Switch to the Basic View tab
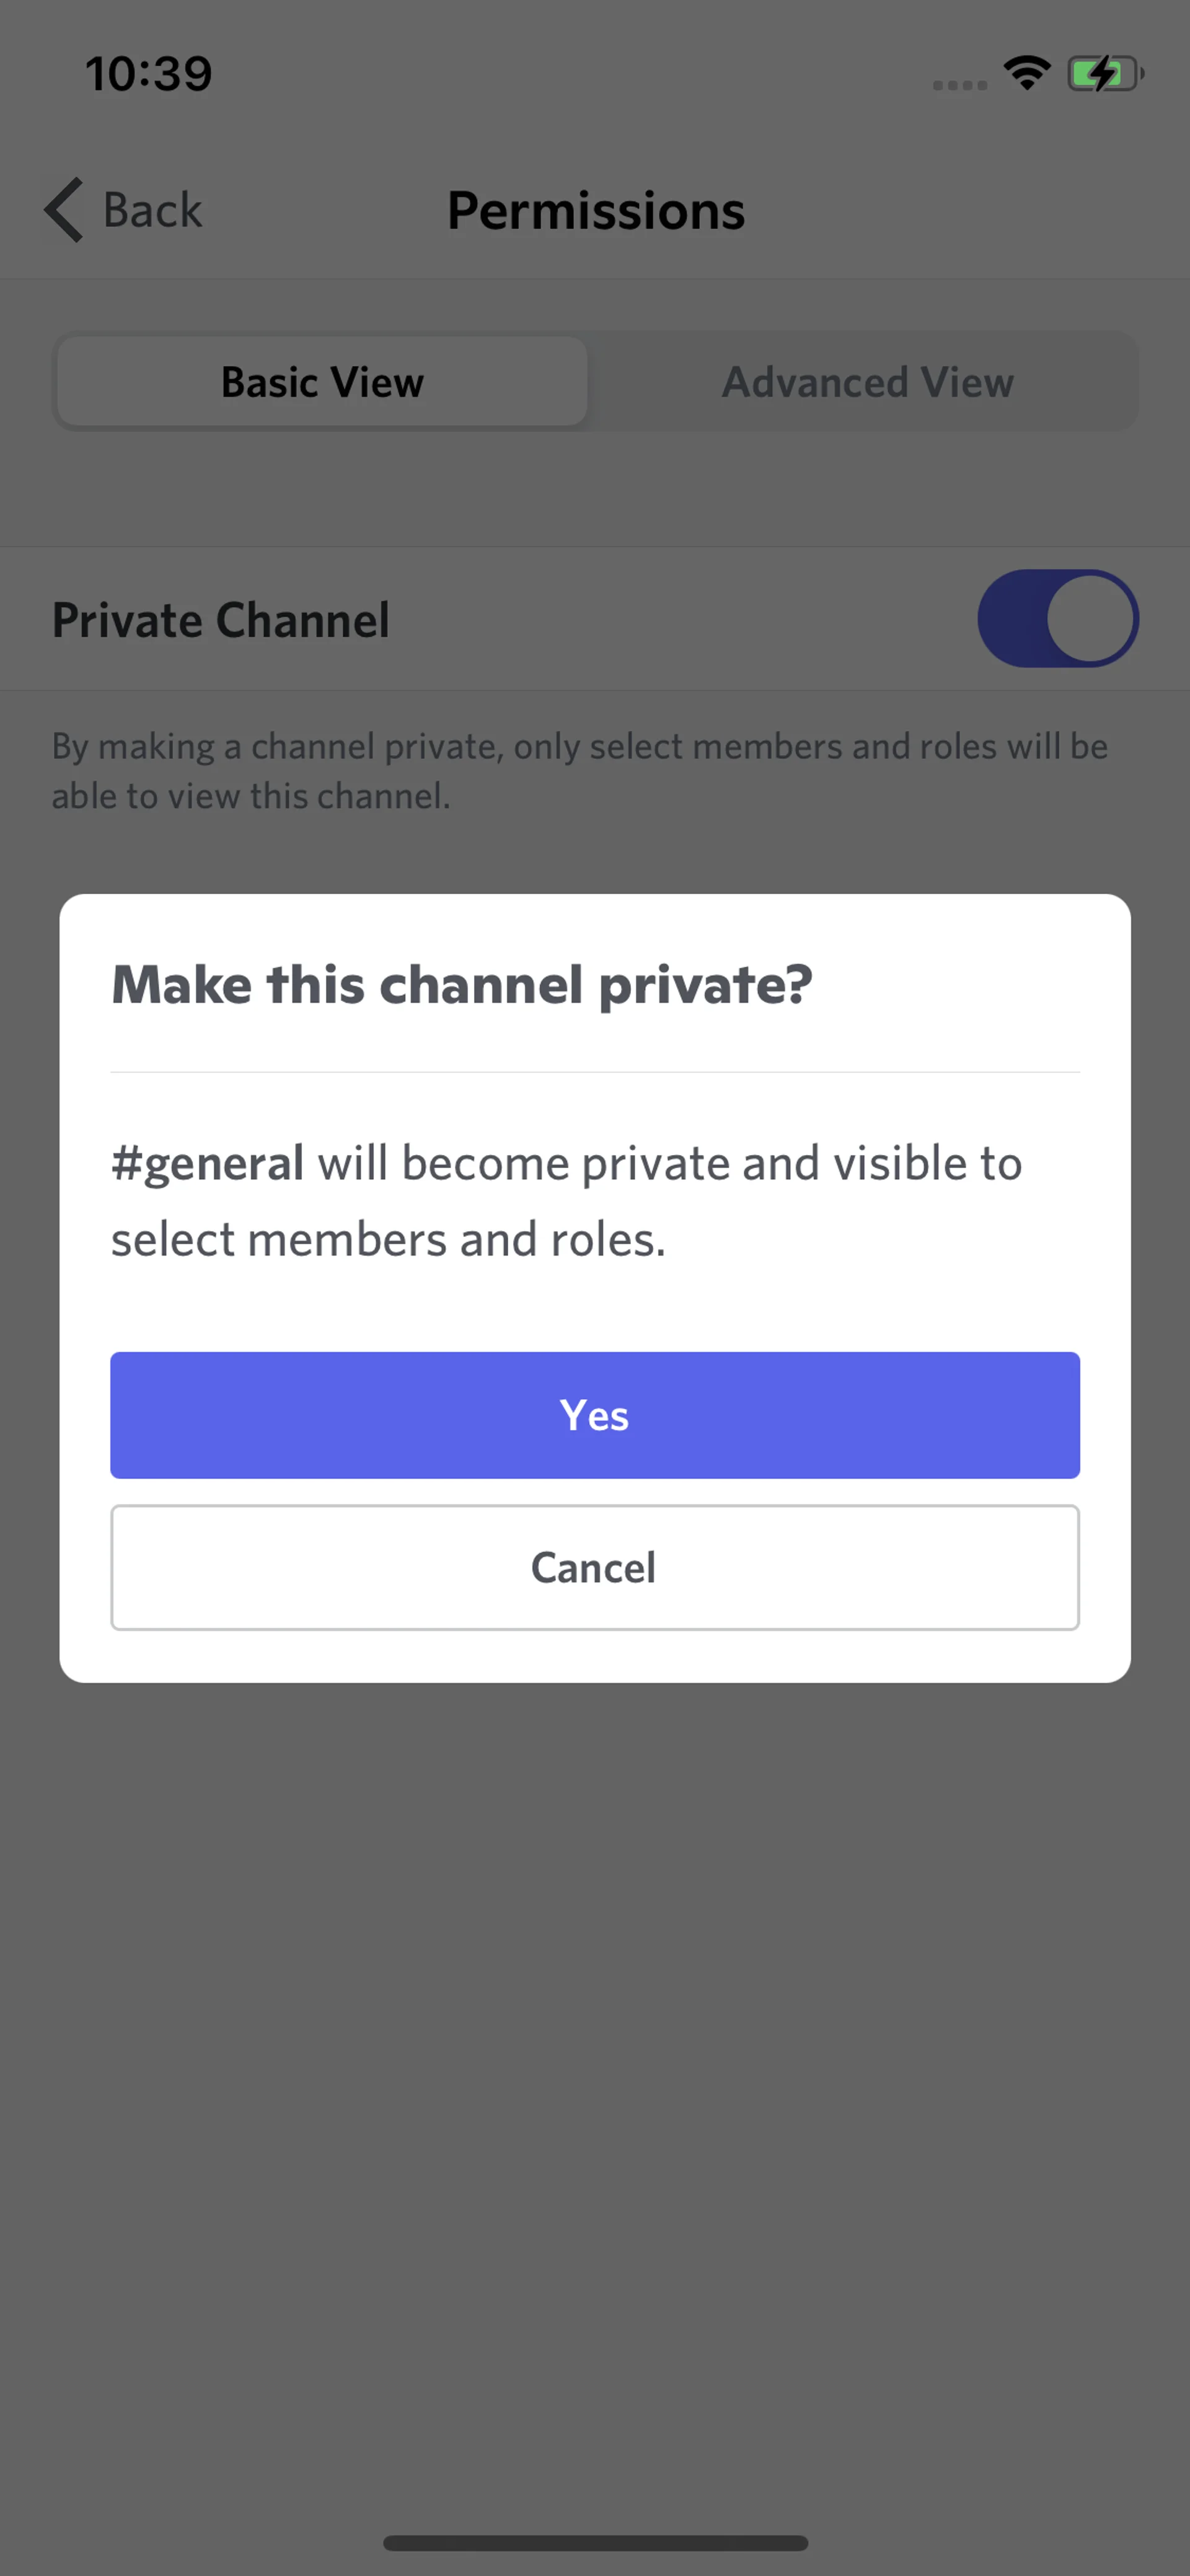 (x=322, y=382)
